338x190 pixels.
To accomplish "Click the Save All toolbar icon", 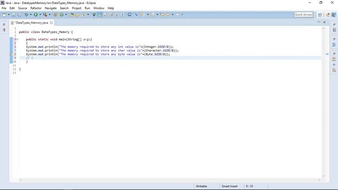I will [19, 15].
